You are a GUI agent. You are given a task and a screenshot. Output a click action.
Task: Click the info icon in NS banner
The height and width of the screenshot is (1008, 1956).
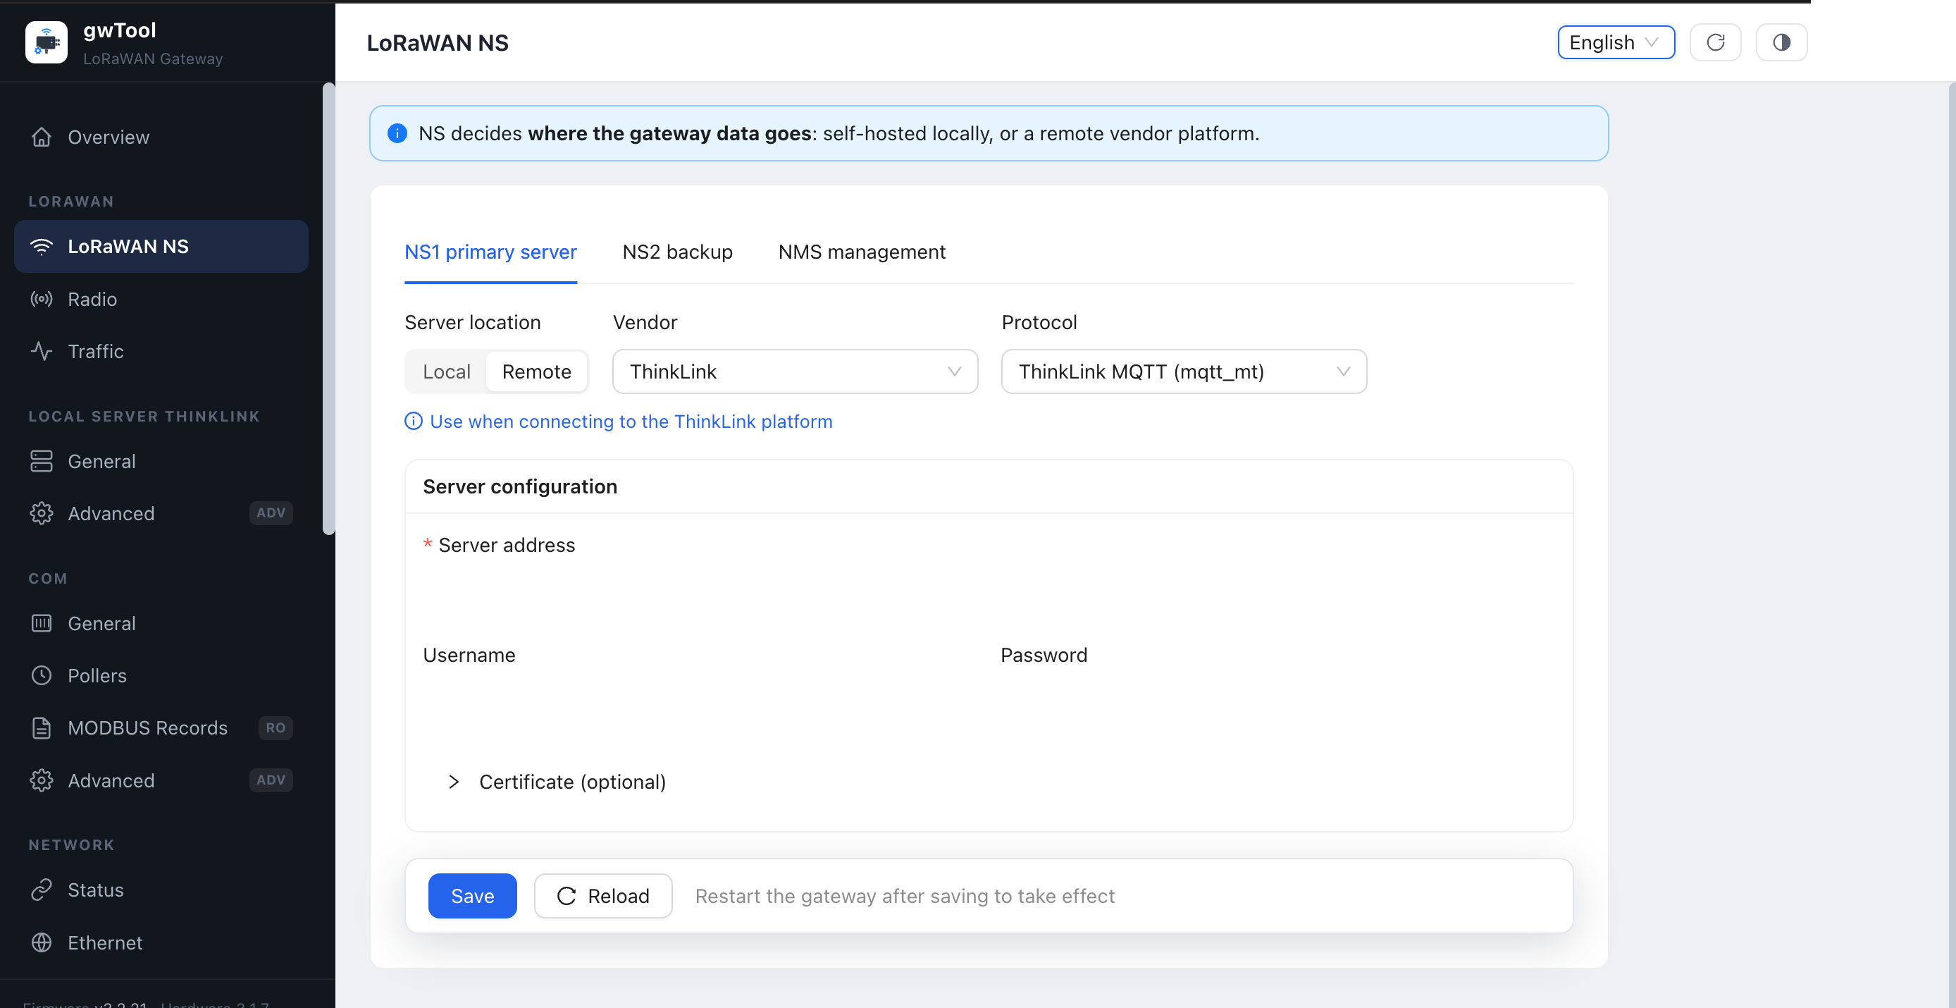[x=397, y=134]
